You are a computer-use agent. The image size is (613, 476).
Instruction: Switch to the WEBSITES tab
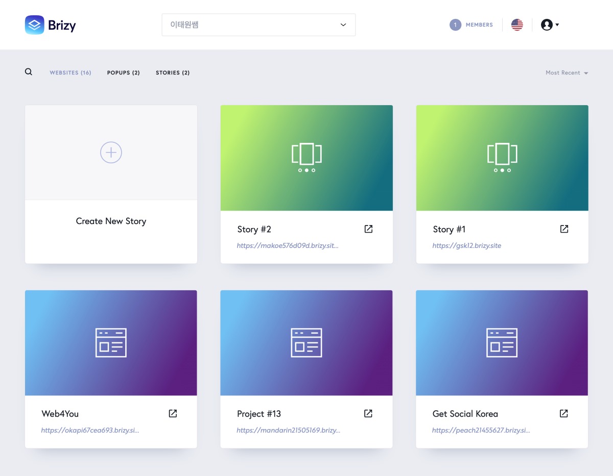pyautogui.click(x=70, y=72)
